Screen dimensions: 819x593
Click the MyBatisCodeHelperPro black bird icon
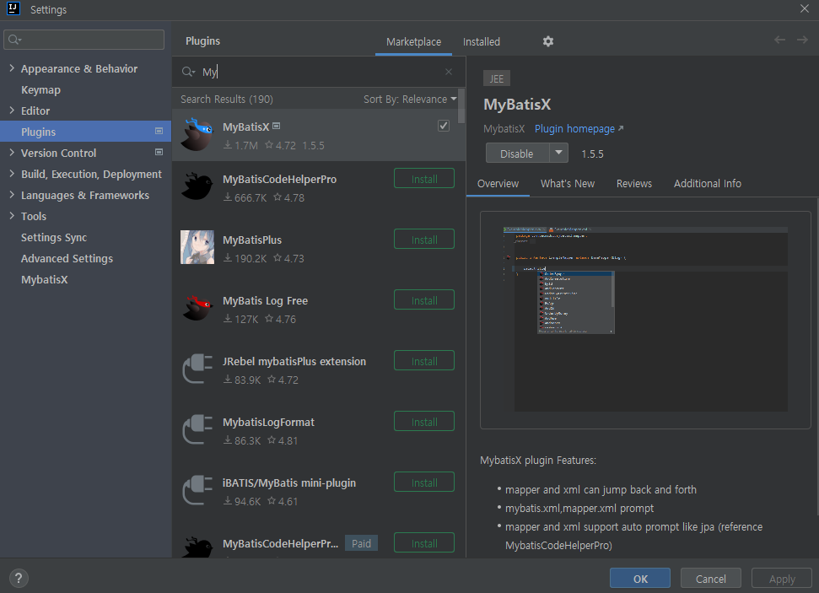(x=197, y=186)
